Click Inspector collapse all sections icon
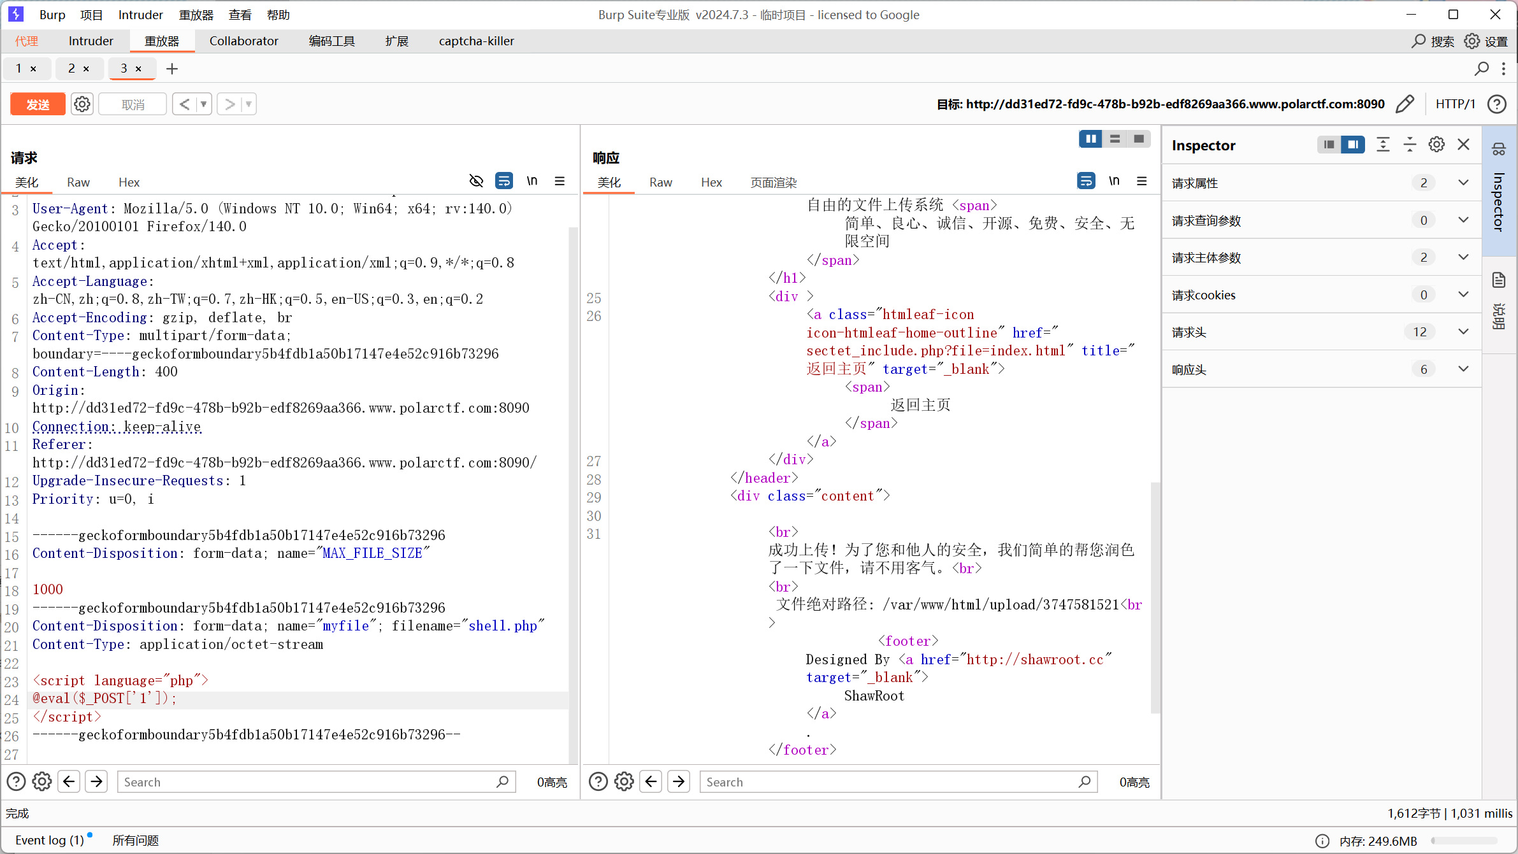1518x854 pixels. pyautogui.click(x=1410, y=145)
